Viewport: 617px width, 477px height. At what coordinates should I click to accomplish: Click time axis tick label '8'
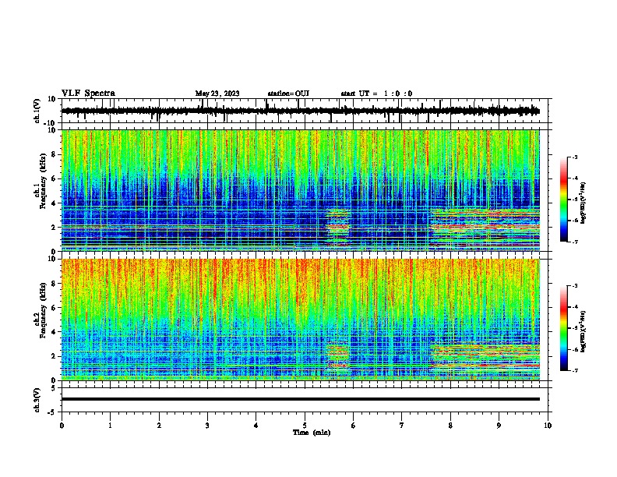[450, 426]
